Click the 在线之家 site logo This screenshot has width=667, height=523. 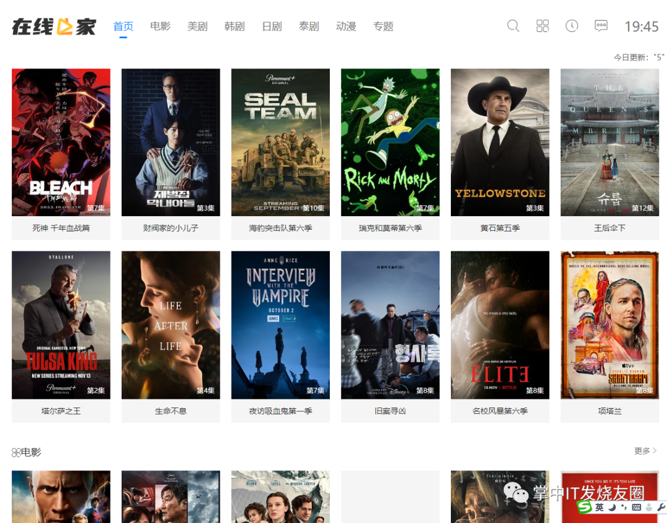[54, 27]
